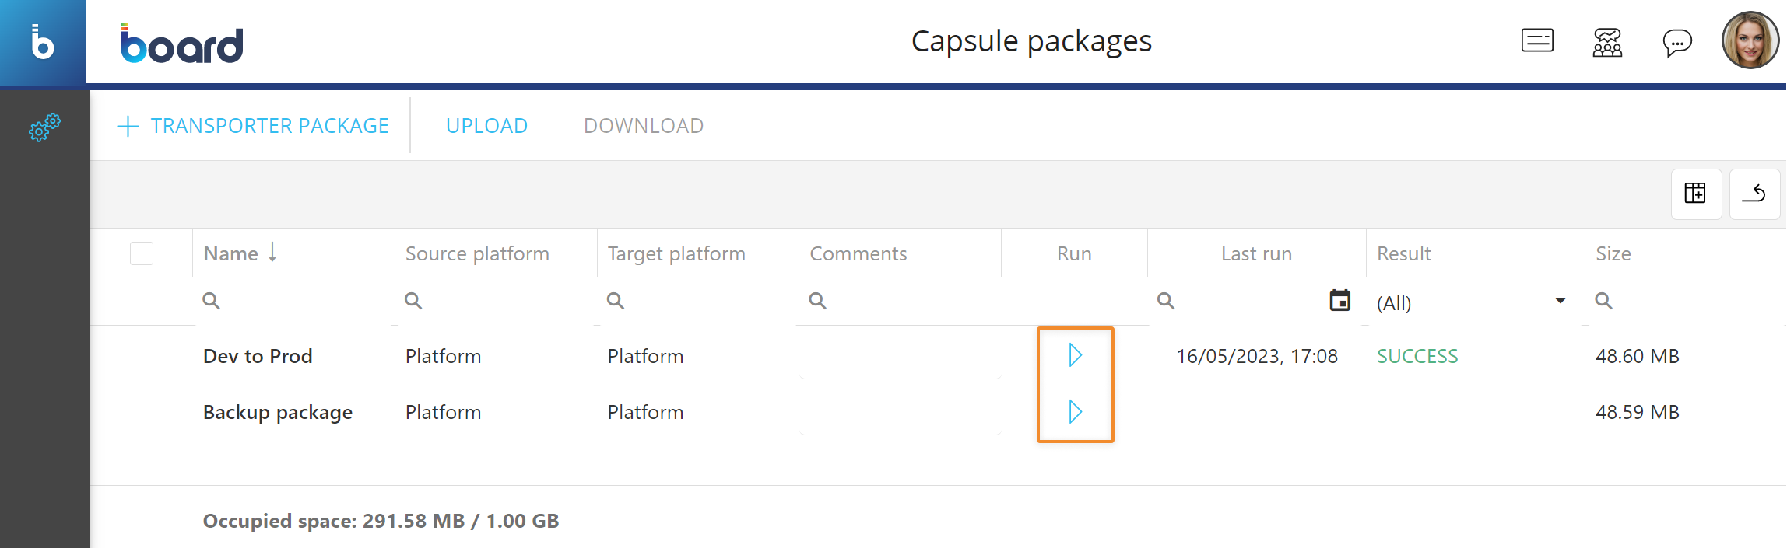
Task: Open the Last run calendar picker
Action: pyautogui.click(x=1339, y=300)
